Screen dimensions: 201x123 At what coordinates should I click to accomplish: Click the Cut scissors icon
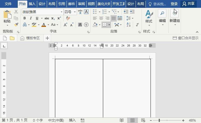coord(16,12)
